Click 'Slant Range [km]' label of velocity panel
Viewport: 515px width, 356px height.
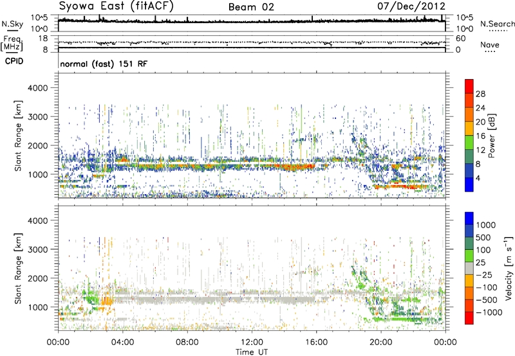click(x=18, y=268)
